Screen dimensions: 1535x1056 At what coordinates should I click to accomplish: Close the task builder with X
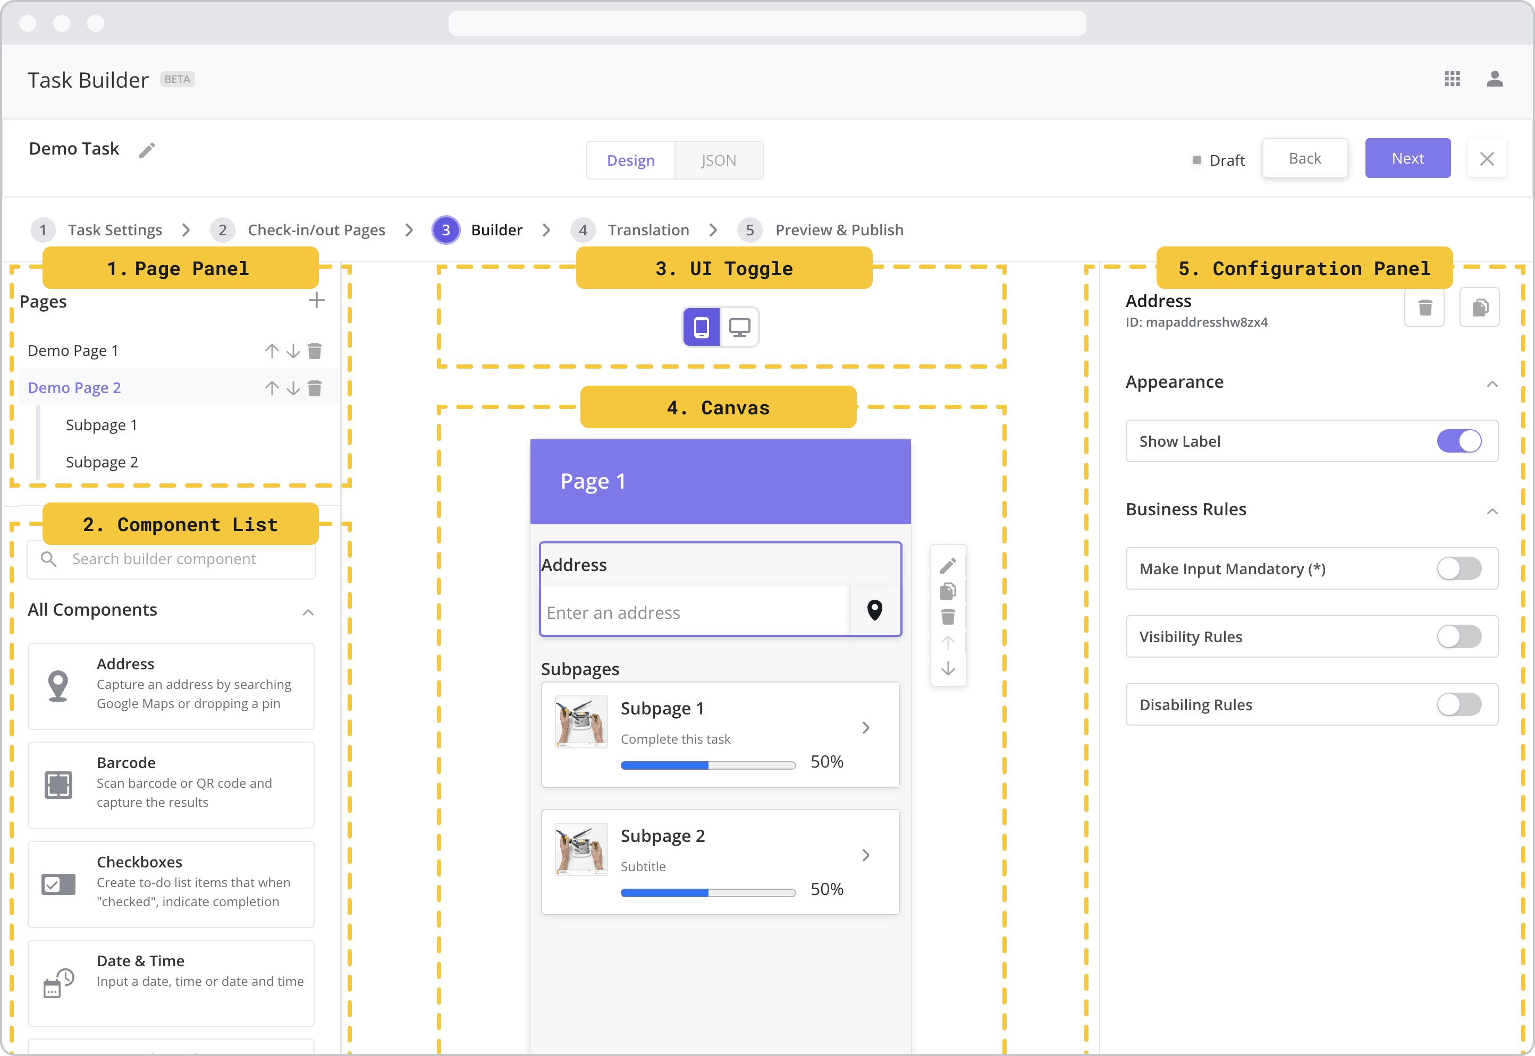pos(1487,159)
